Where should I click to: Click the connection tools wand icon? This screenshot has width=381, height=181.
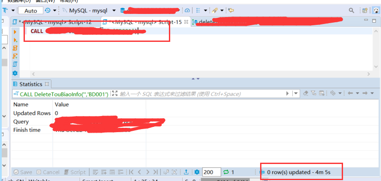click(x=215, y=10)
